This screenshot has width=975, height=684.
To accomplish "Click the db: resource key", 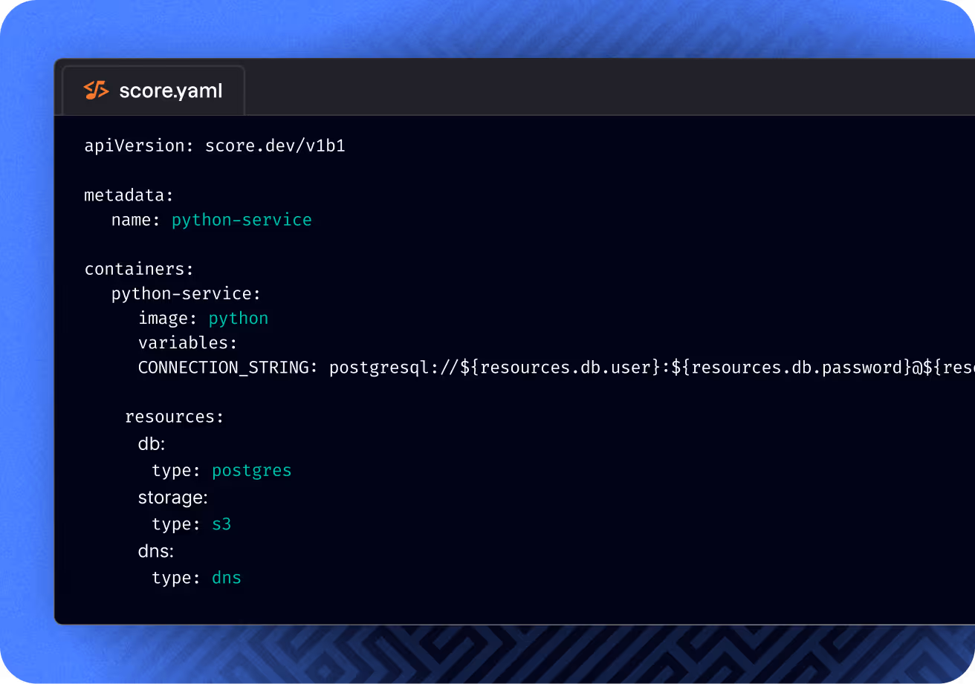I will [152, 443].
